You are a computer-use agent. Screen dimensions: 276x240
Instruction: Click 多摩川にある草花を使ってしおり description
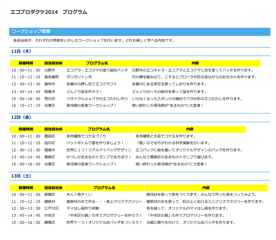point(169,84)
